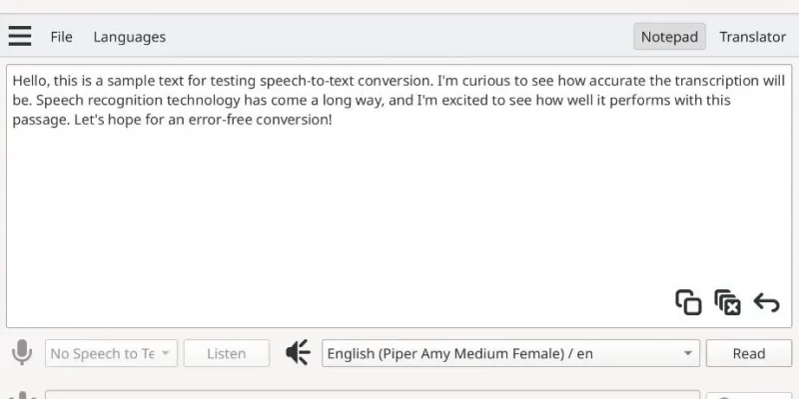Click the Read button
The height and width of the screenshot is (399, 799).
748,353
